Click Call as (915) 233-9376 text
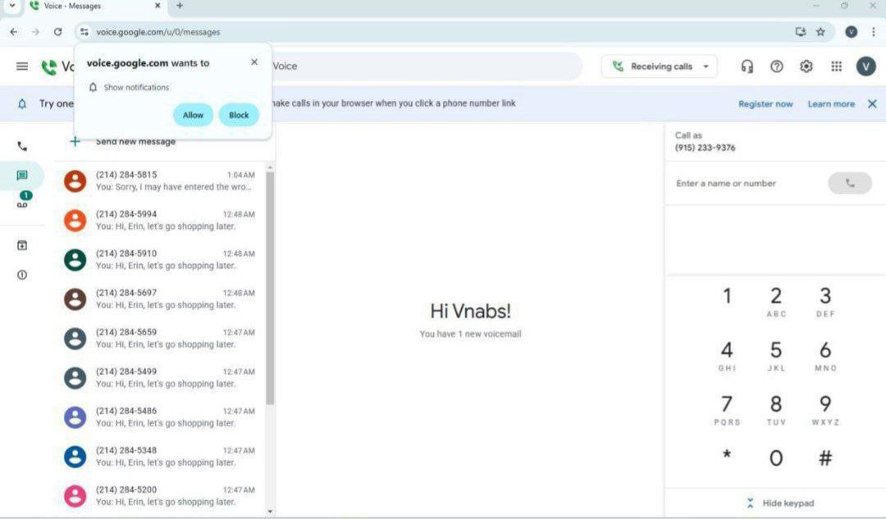886x519 pixels. (x=705, y=142)
